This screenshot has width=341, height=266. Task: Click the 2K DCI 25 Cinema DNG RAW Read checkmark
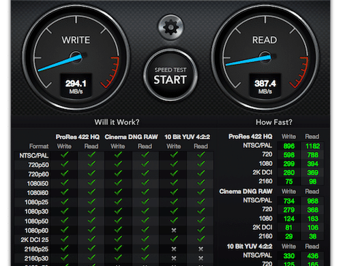pyautogui.click(x=145, y=239)
